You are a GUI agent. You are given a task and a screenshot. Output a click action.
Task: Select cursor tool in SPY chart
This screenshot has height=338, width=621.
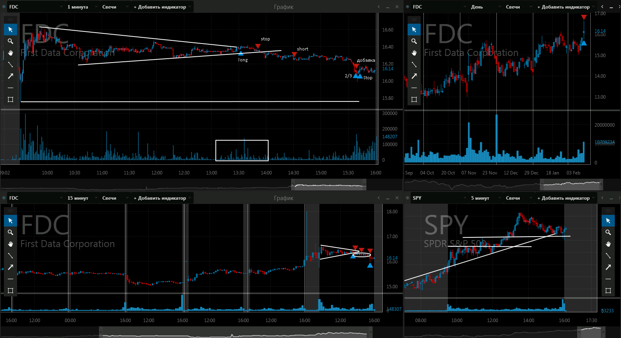click(x=608, y=221)
